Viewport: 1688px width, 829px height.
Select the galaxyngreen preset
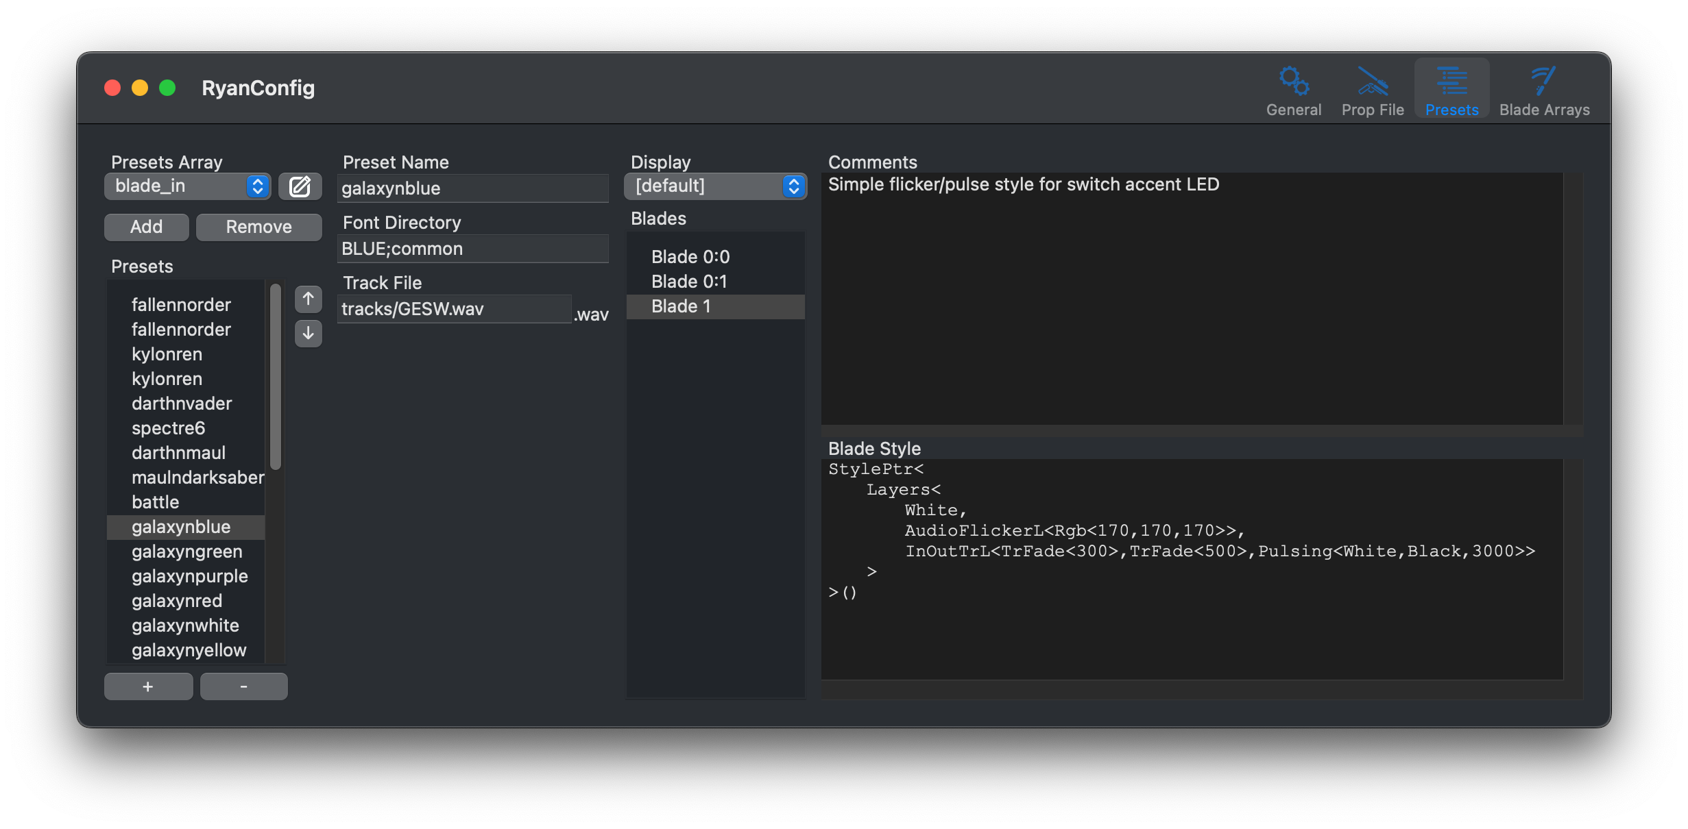coord(186,552)
